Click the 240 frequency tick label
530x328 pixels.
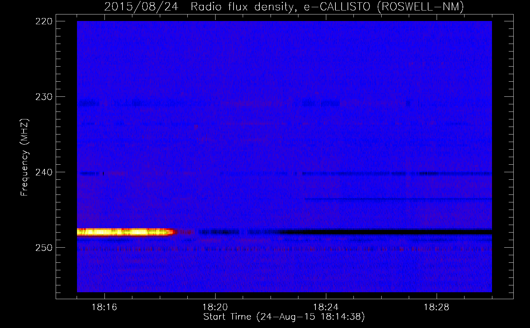pos(44,172)
